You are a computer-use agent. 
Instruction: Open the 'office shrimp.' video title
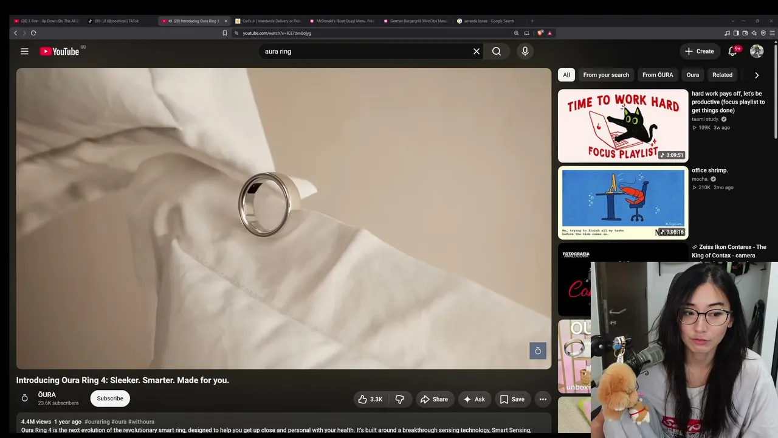coord(710,170)
